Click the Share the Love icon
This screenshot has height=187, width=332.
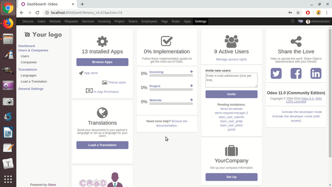296,41
